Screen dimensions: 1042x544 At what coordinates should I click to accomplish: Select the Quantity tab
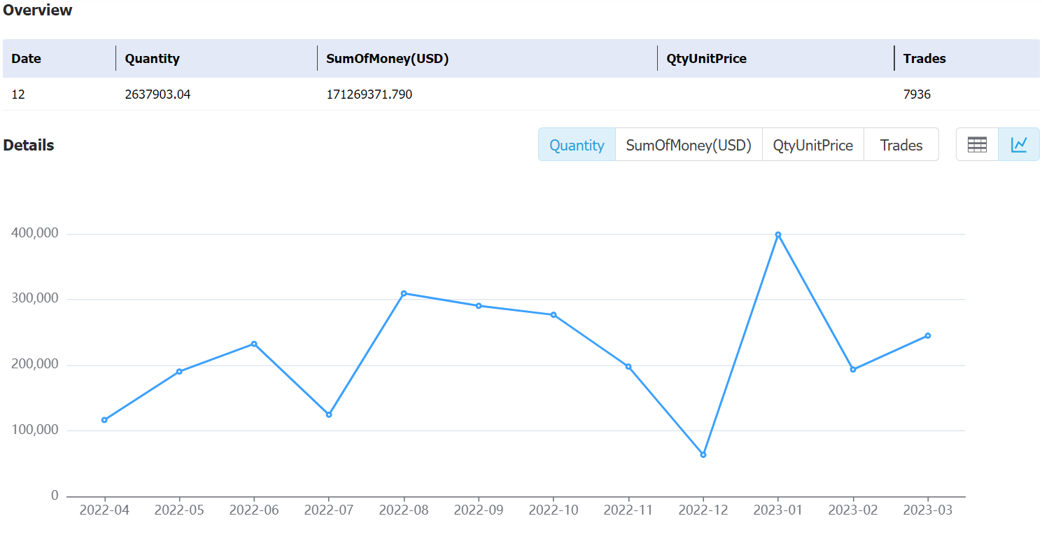pyautogui.click(x=577, y=145)
